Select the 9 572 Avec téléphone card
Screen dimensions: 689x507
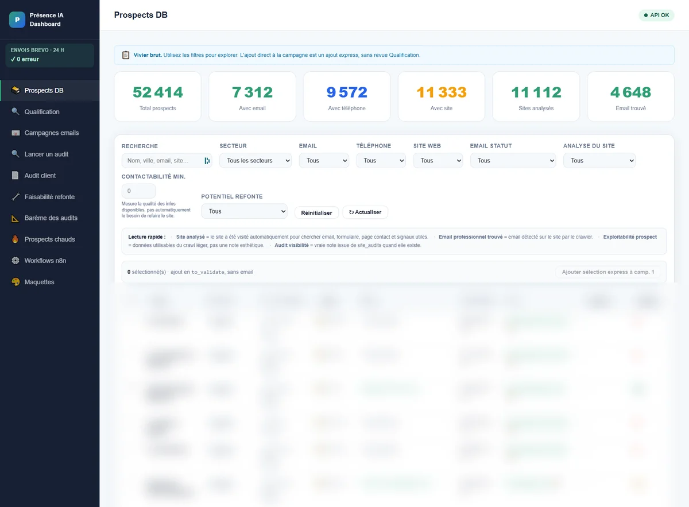click(347, 96)
